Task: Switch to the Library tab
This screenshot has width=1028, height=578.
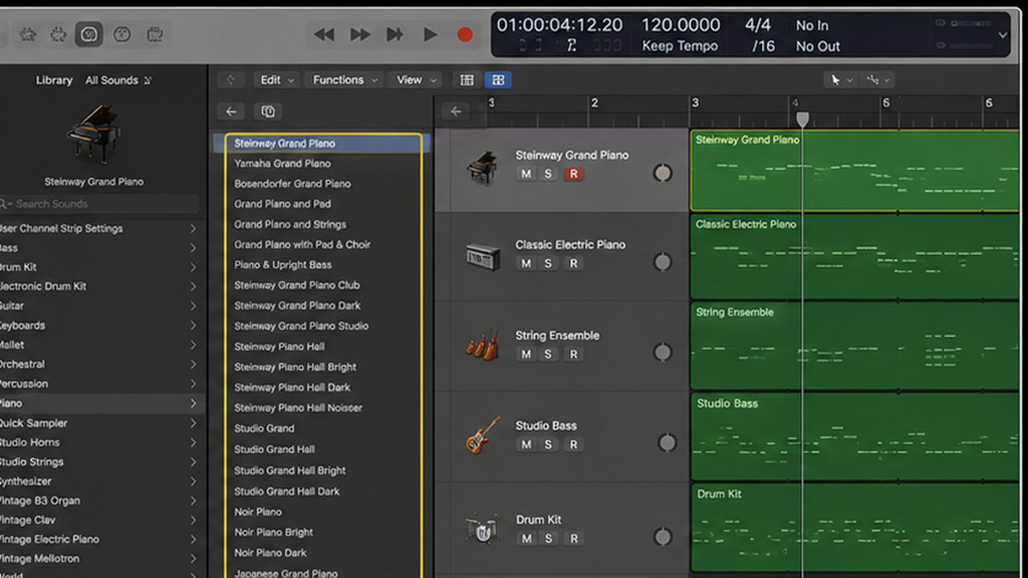Action: 54,80
